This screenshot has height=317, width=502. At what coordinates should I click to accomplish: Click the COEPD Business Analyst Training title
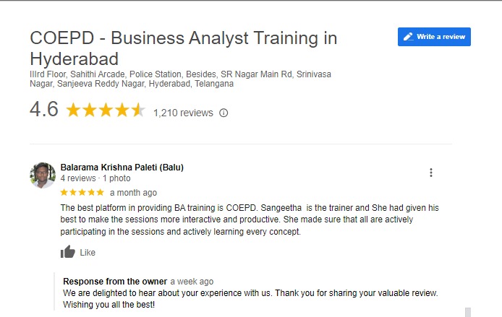[184, 48]
